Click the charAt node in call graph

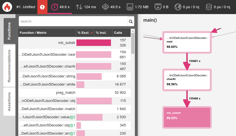click(x=187, y=80)
